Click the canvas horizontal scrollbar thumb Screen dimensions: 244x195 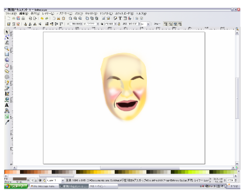pyautogui.click(x=140, y=168)
